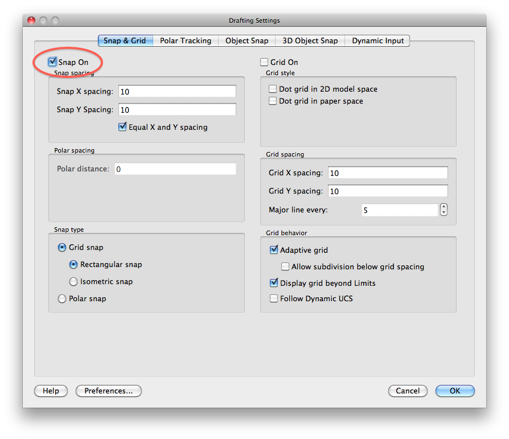Uncheck Display grid beyond Limits
This screenshot has height=439, width=509.
tap(274, 283)
